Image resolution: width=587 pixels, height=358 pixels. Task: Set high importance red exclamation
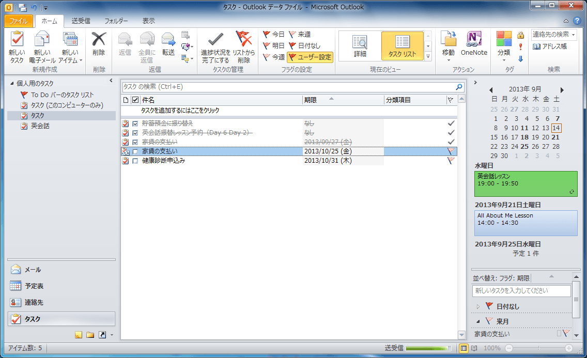520,47
